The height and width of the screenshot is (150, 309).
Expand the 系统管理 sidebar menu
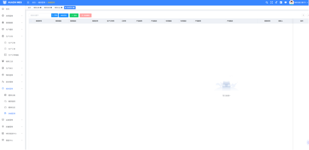click(12, 16)
